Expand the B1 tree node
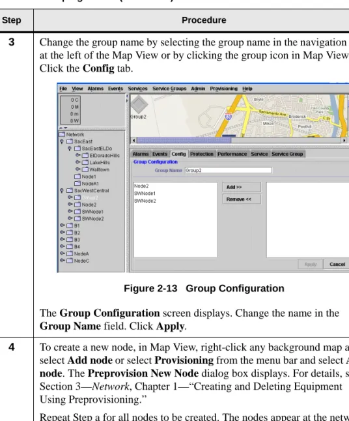 point(63,225)
